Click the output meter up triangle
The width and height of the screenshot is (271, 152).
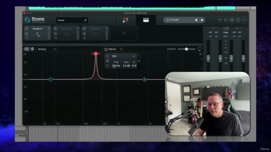click(237, 28)
